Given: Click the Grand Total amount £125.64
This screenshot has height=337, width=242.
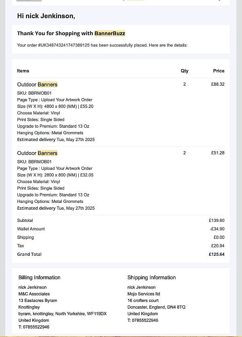Looking at the screenshot, I should (217, 254).
